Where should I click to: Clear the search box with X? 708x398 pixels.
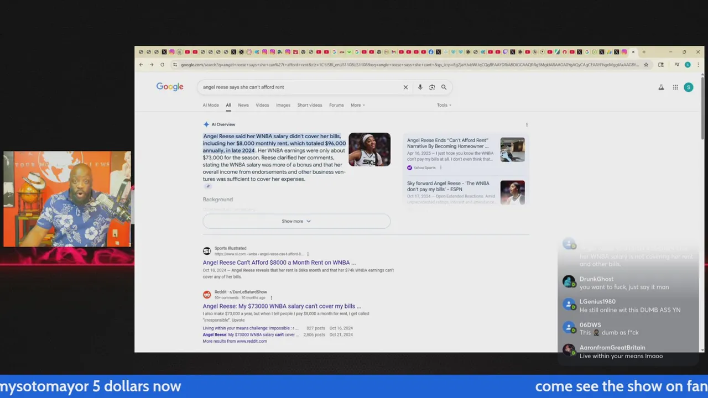pyautogui.click(x=405, y=87)
